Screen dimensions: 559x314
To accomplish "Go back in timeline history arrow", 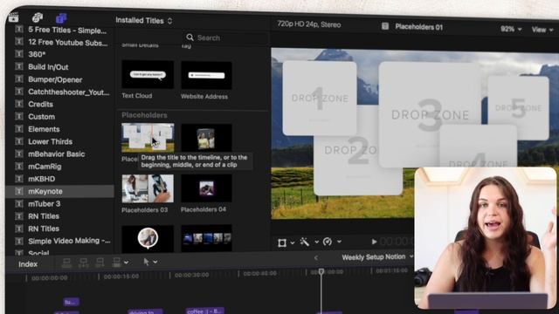I will coord(315,258).
